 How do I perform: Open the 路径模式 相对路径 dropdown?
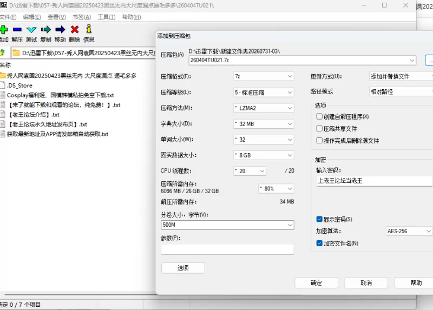(x=401, y=91)
